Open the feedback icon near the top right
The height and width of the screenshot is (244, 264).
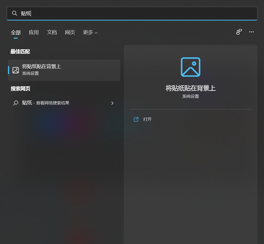tap(239, 32)
